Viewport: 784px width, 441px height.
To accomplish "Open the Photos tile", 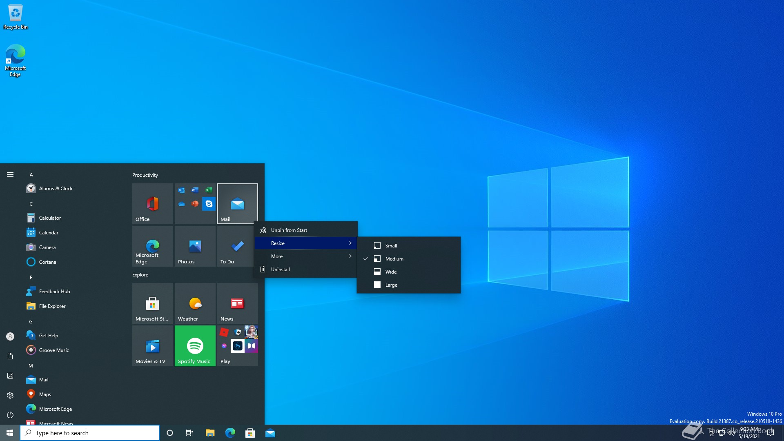I will [x=195, y=246].
